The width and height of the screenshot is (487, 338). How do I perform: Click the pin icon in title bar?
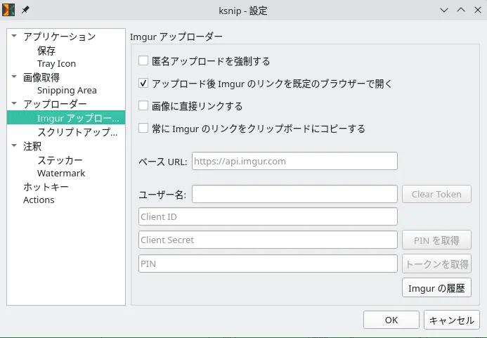pos(26,11)
